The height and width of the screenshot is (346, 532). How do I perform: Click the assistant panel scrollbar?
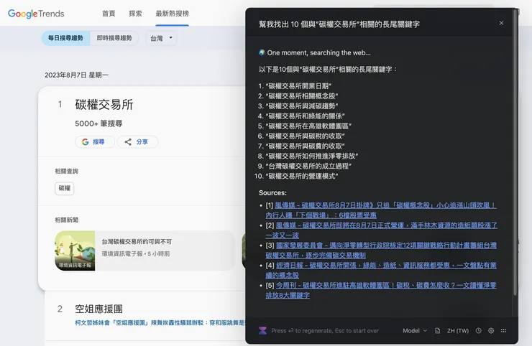point(515,152)
